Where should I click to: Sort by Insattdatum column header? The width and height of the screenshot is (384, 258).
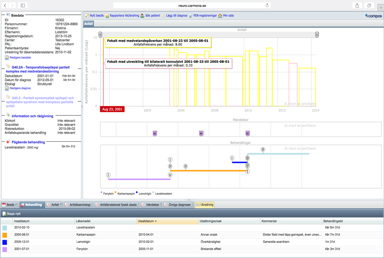pyautogui.click(x=44, y=221)
